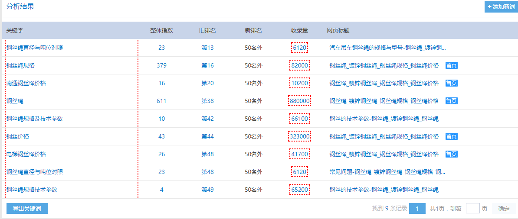
Task: Click the 新排名 column header
Action: click(x=253, y=30)
